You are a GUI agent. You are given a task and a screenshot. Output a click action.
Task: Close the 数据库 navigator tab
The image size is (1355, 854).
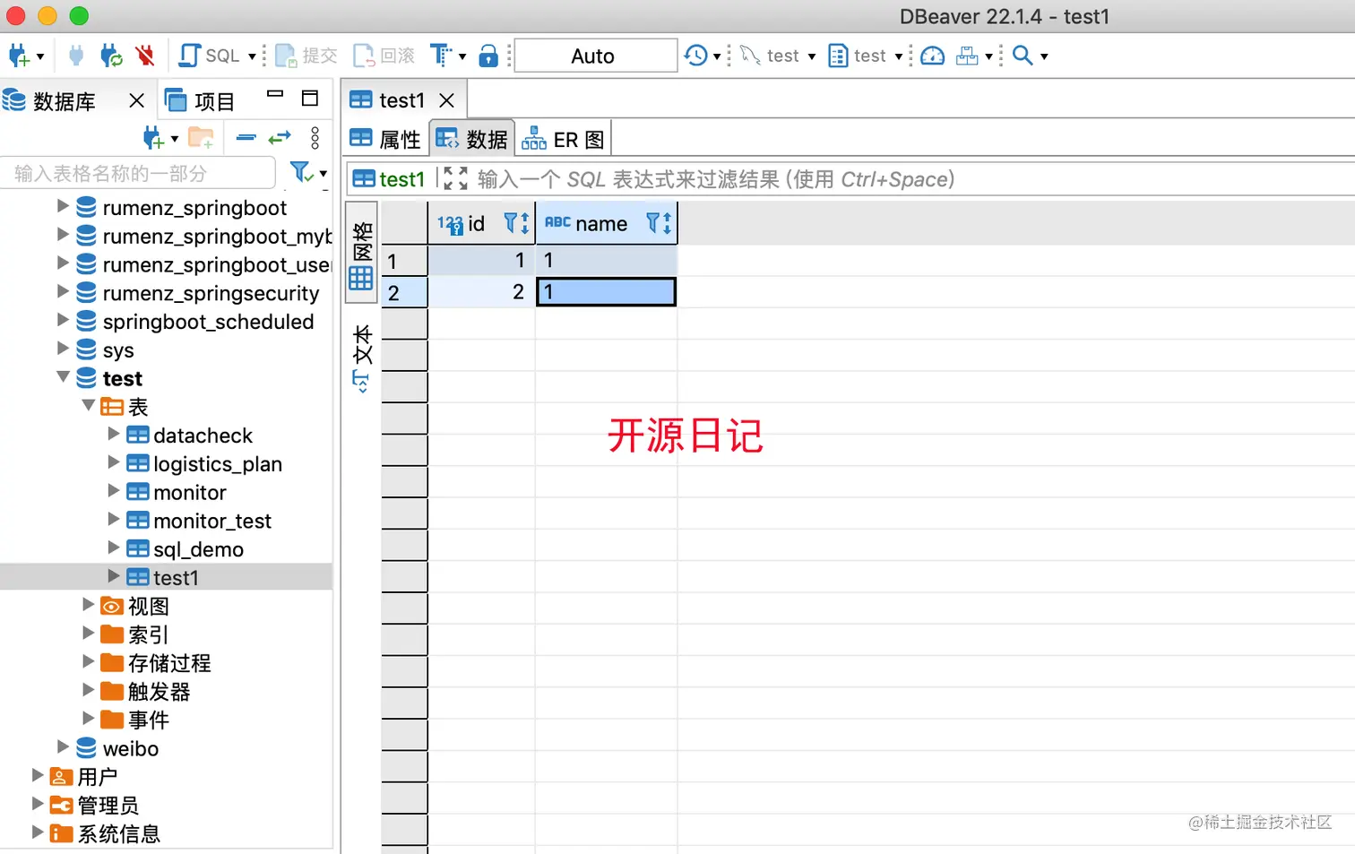[136, 100]
